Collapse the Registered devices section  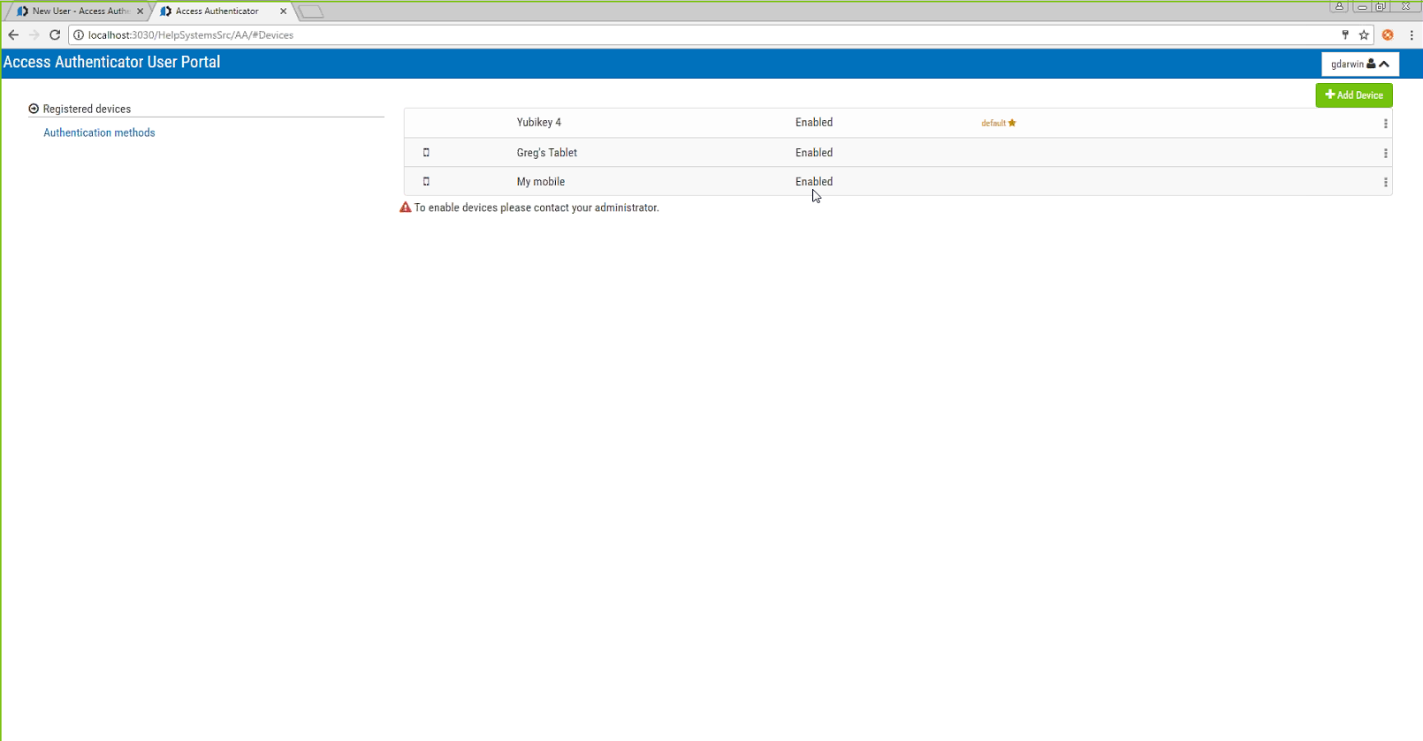[34, 109]
